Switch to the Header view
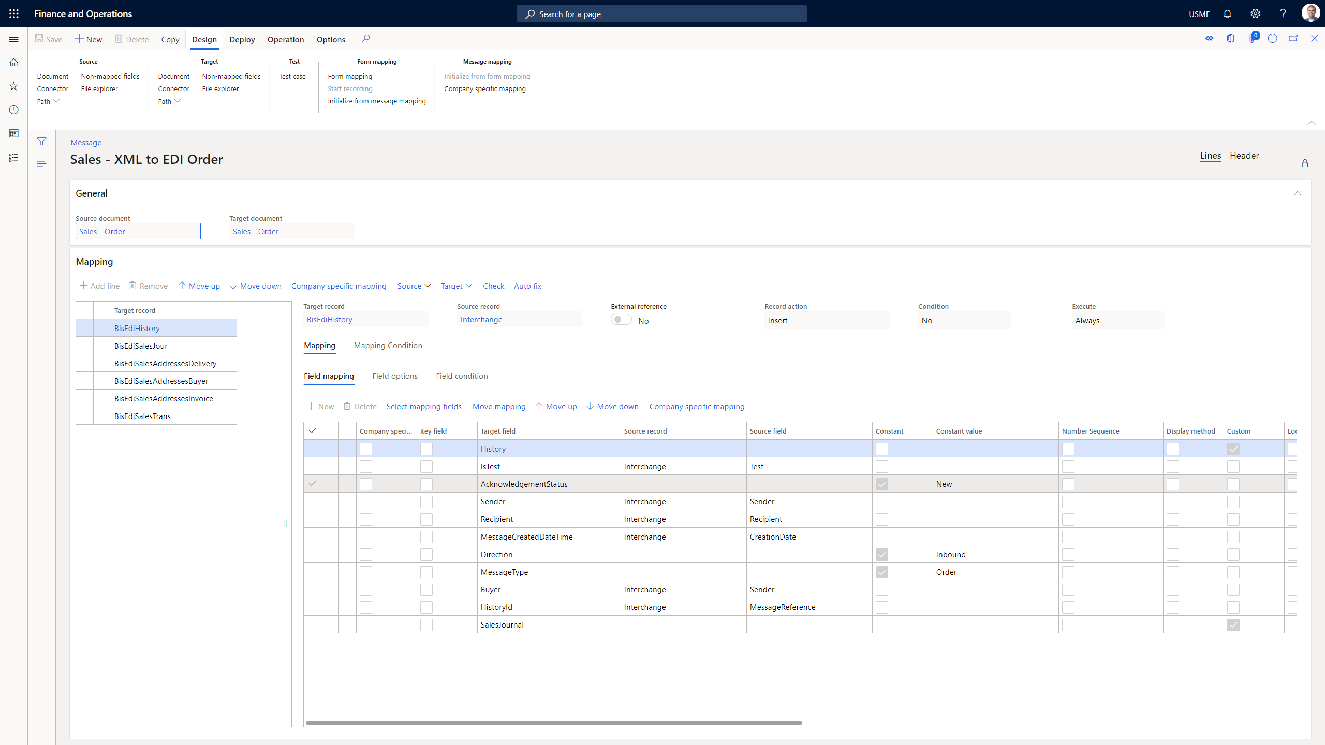This screenshot has height=745, width=1325. 1244,155
